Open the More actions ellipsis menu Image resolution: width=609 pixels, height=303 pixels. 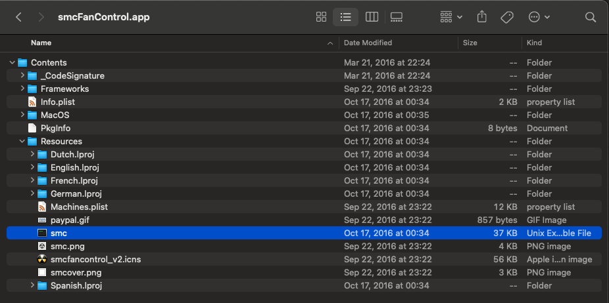[x=539, y=16]
